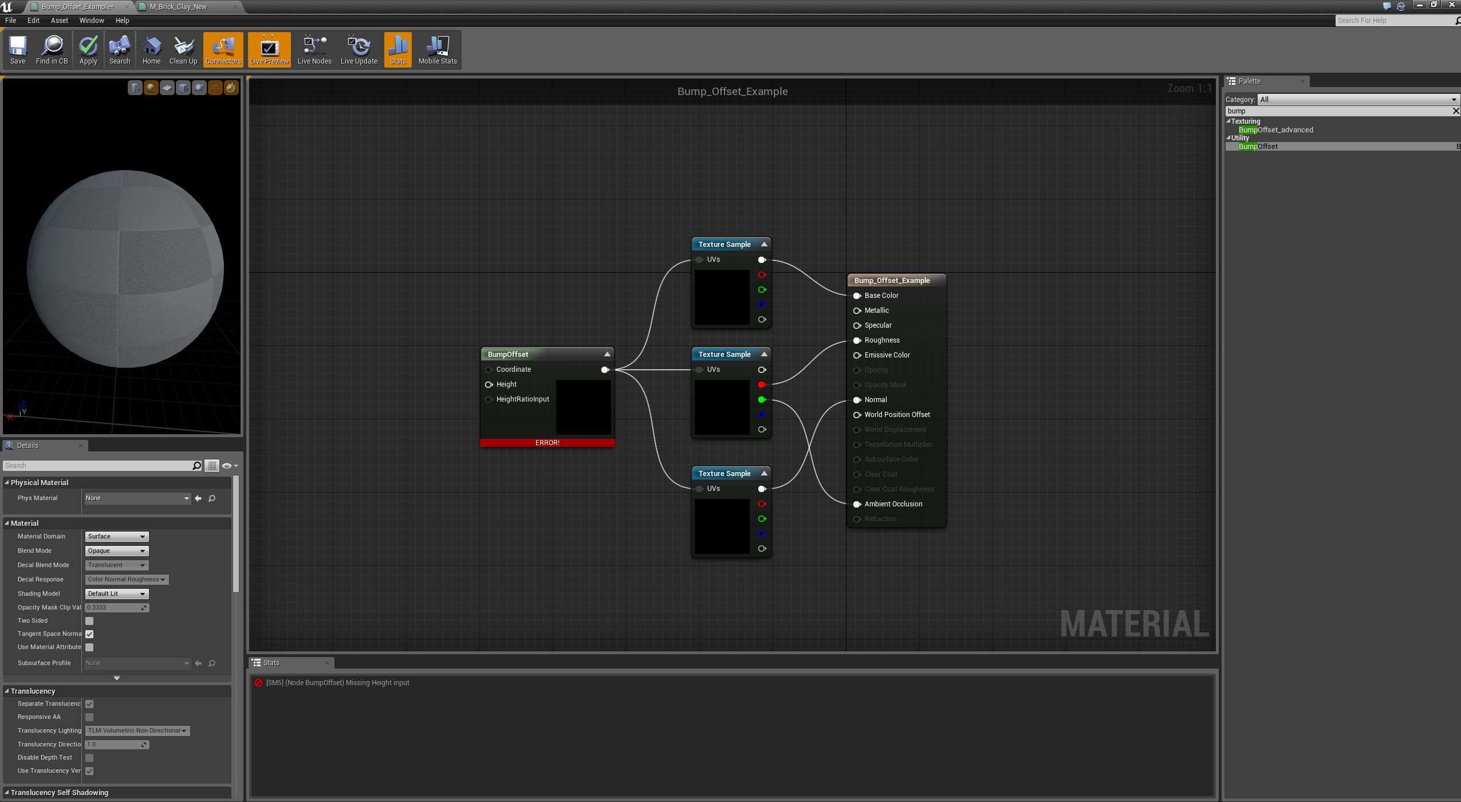This screenshot has width=1461, height=802.
Task: Select BumpOffset_advanced in the palette
Action: (x=1275, y=129)
